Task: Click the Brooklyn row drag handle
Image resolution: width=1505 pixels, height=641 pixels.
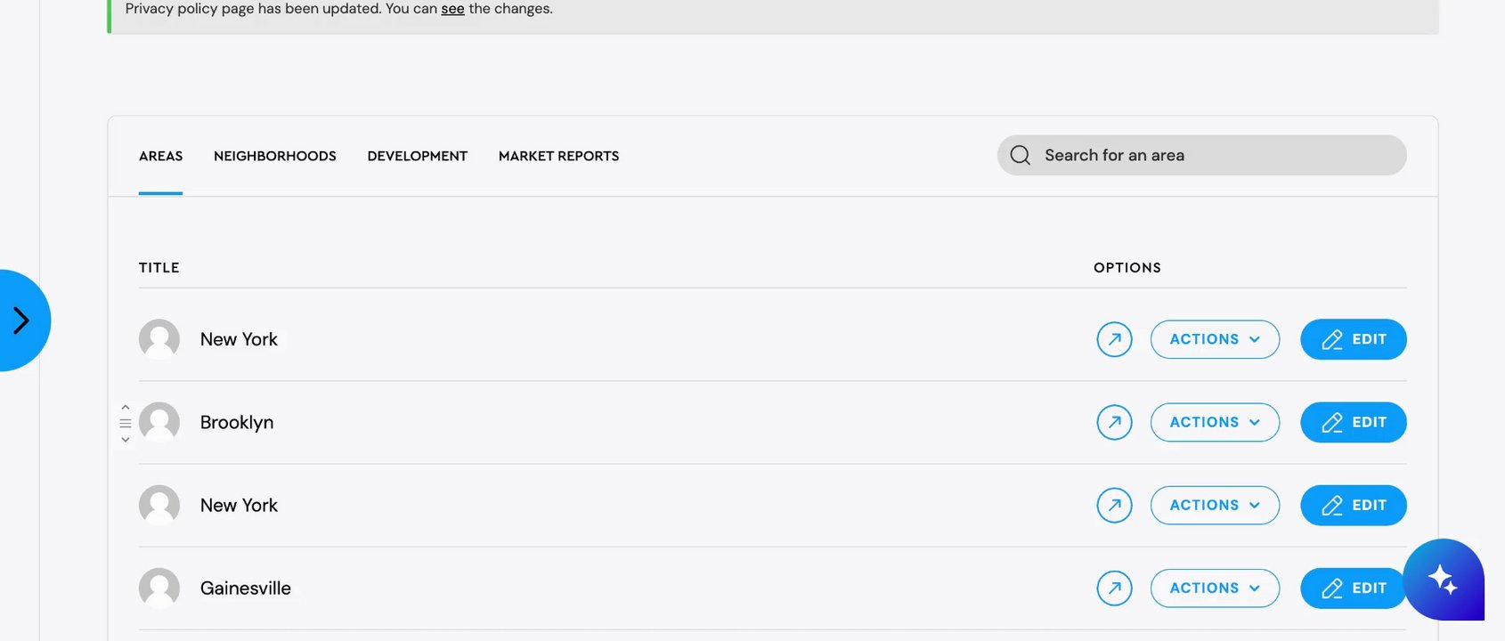Action: click(126, 423)
